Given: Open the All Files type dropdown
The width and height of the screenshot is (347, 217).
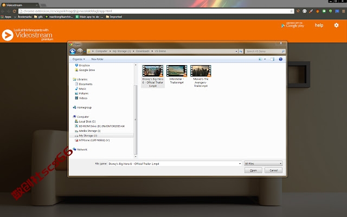Looking at the screenshot, I should click(x=263, y=164).
